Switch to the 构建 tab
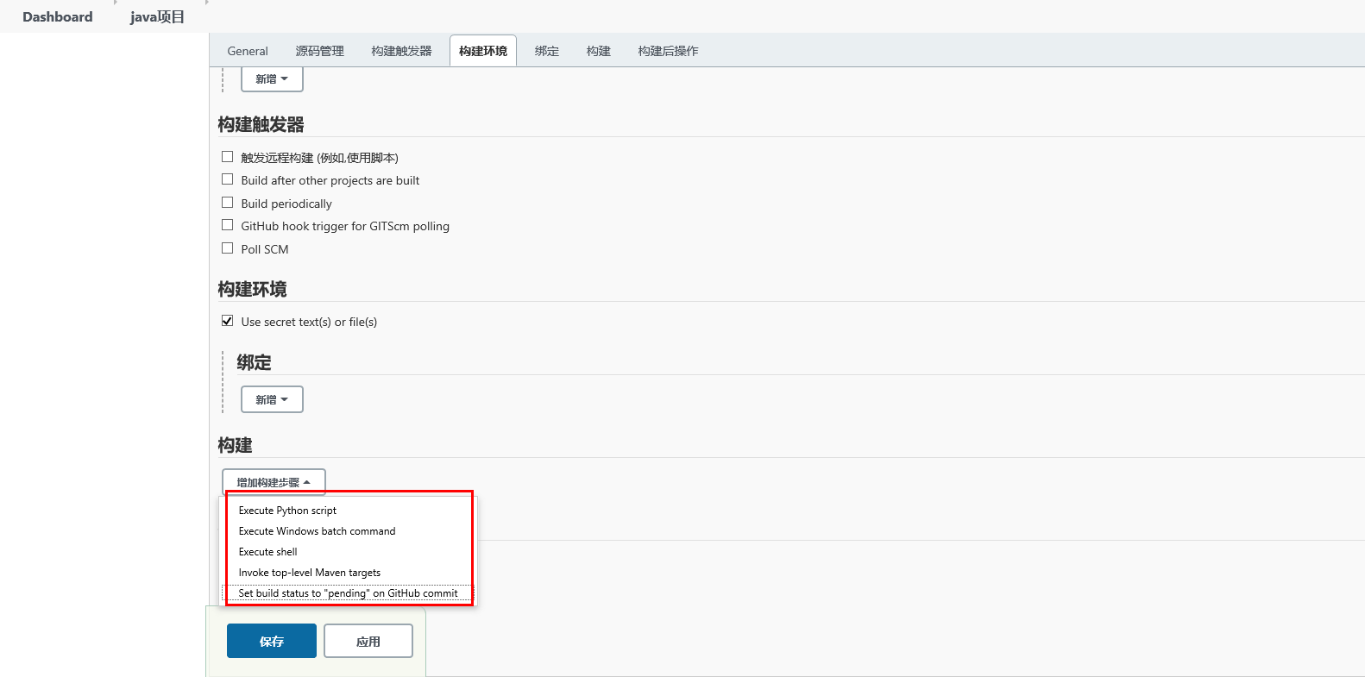 click(x=599, y=51)
